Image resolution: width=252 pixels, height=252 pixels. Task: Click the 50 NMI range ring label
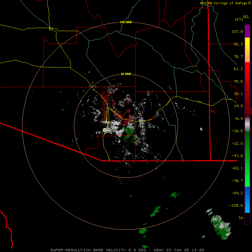(x=126, y=74)
